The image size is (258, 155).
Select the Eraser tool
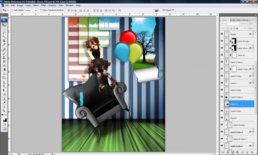click(4, 65)
